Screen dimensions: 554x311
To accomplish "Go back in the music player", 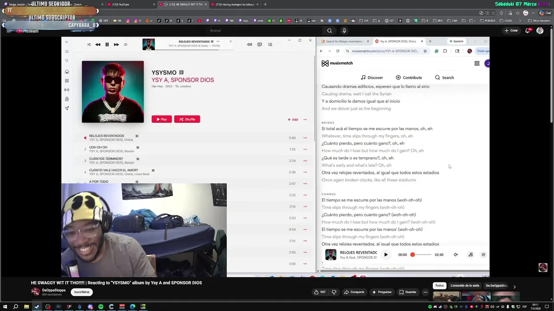I will pos(67,42).
